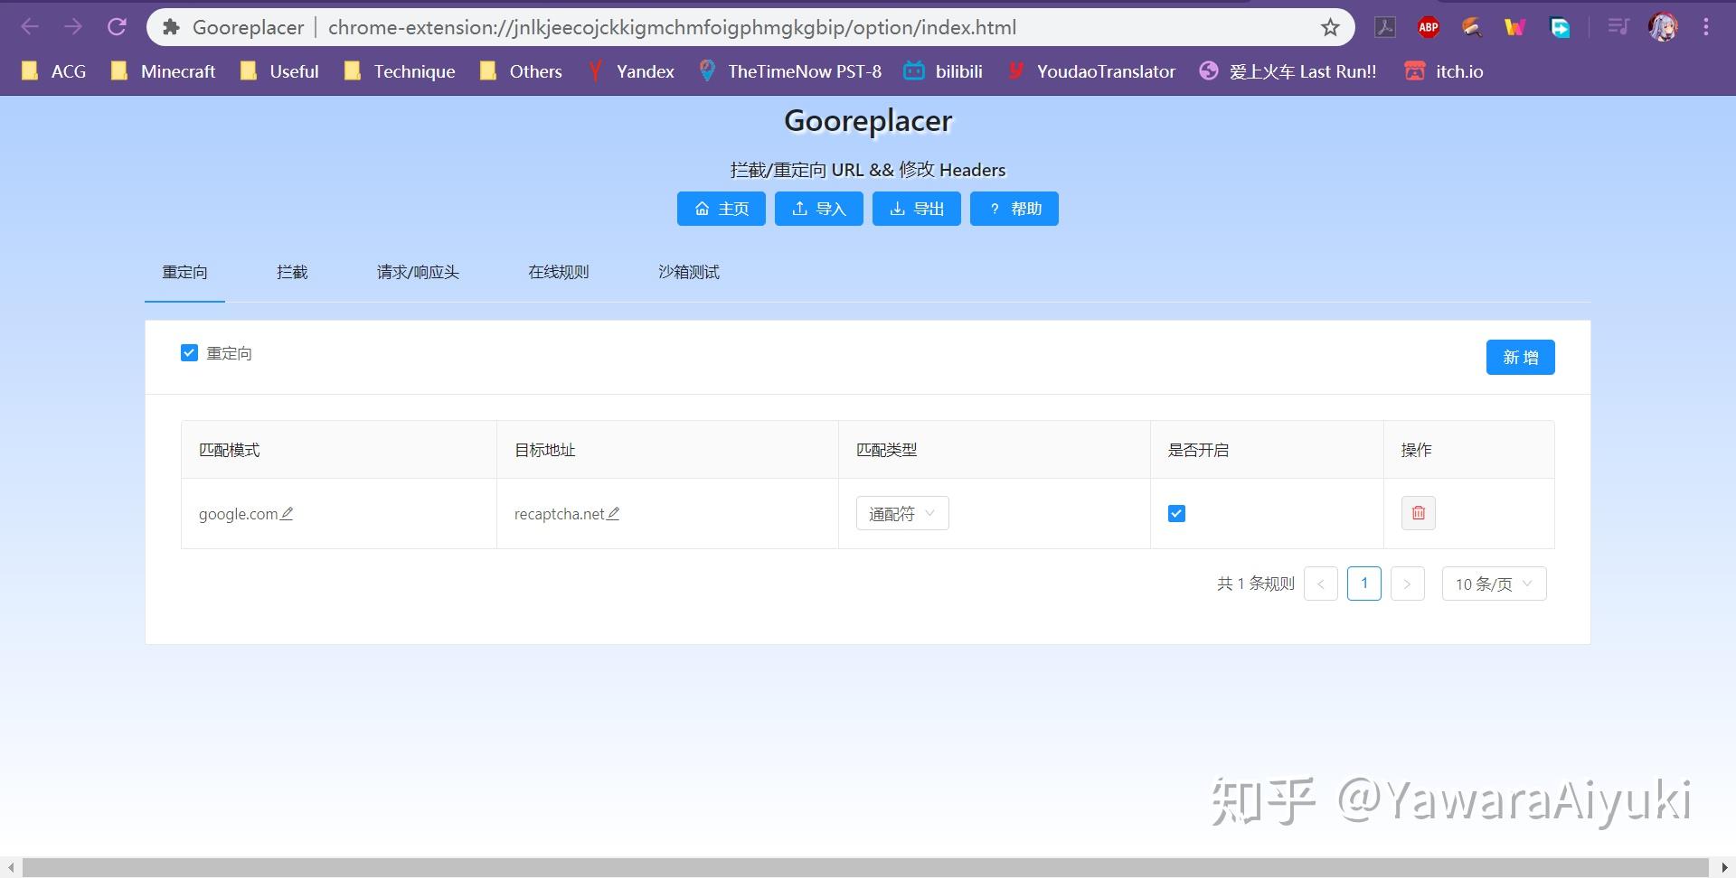1736x878 pixels.
Task: Open the YoudaoTranslator bookmark
Action: 1091,71
